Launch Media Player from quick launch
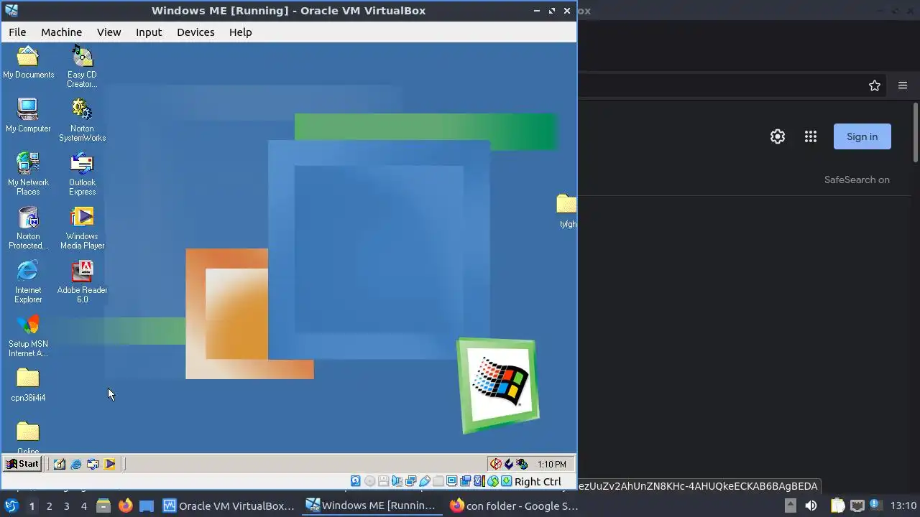 point(109,464)
